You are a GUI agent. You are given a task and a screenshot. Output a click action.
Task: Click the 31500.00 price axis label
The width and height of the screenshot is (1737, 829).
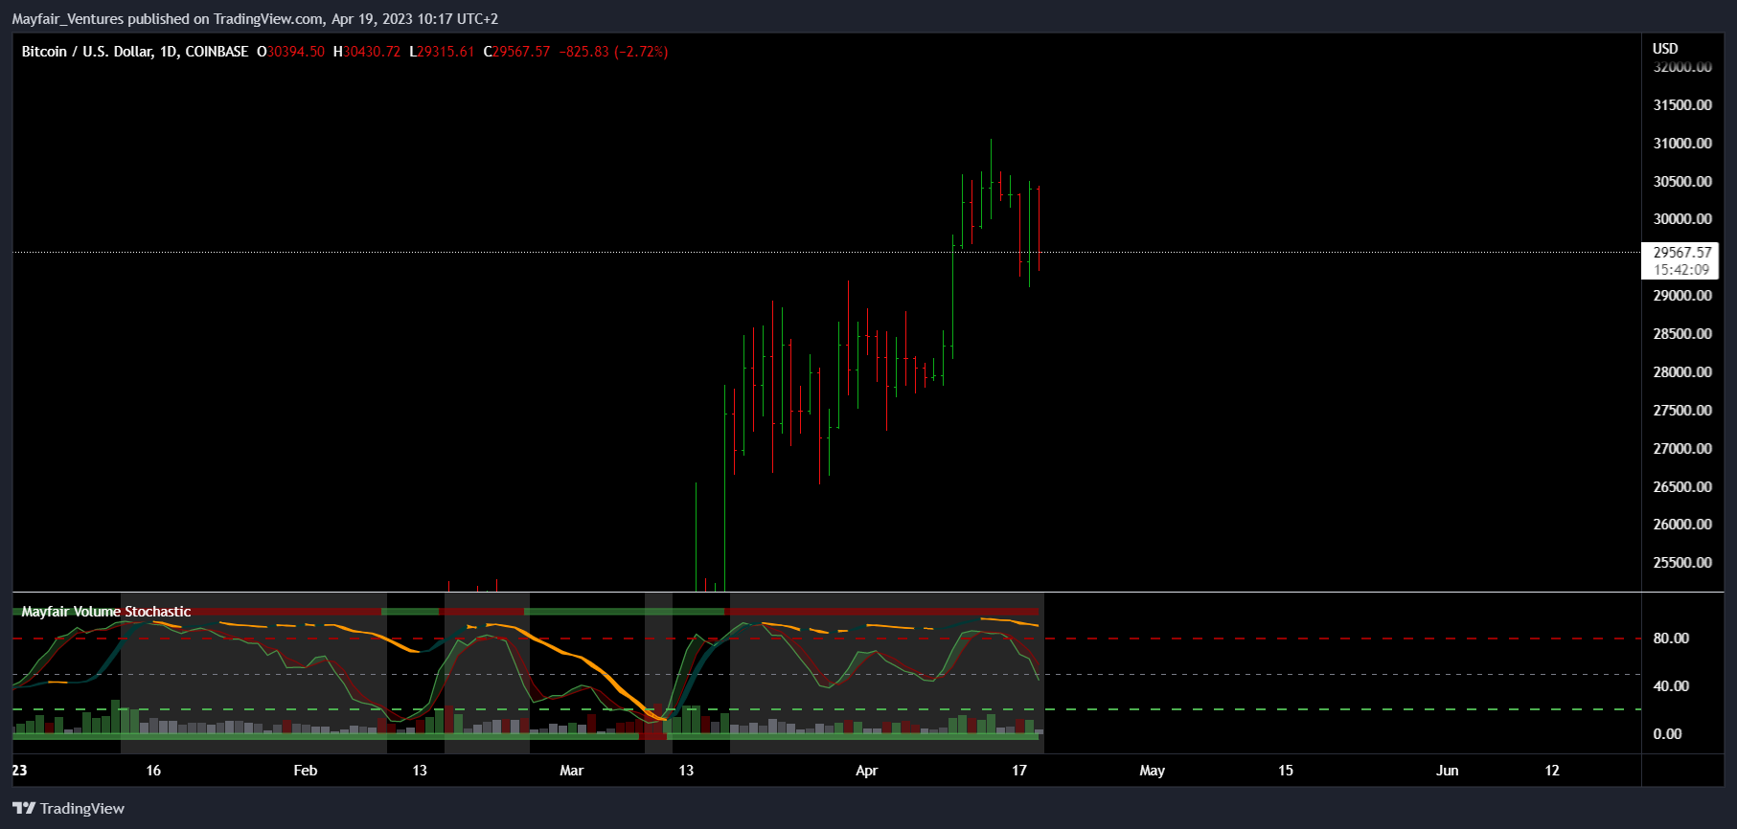click(1682, 105)
